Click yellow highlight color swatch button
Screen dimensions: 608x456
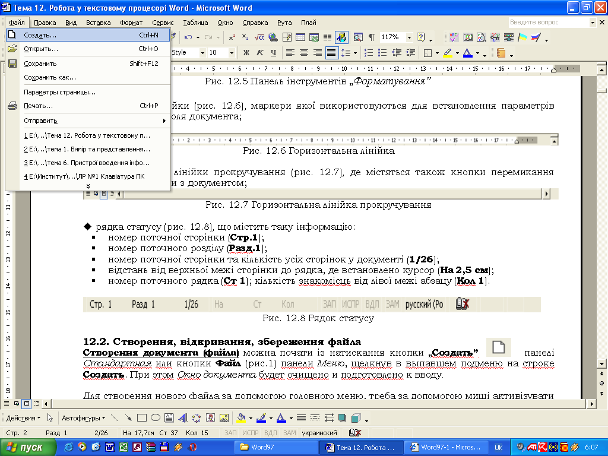point(448,53)
